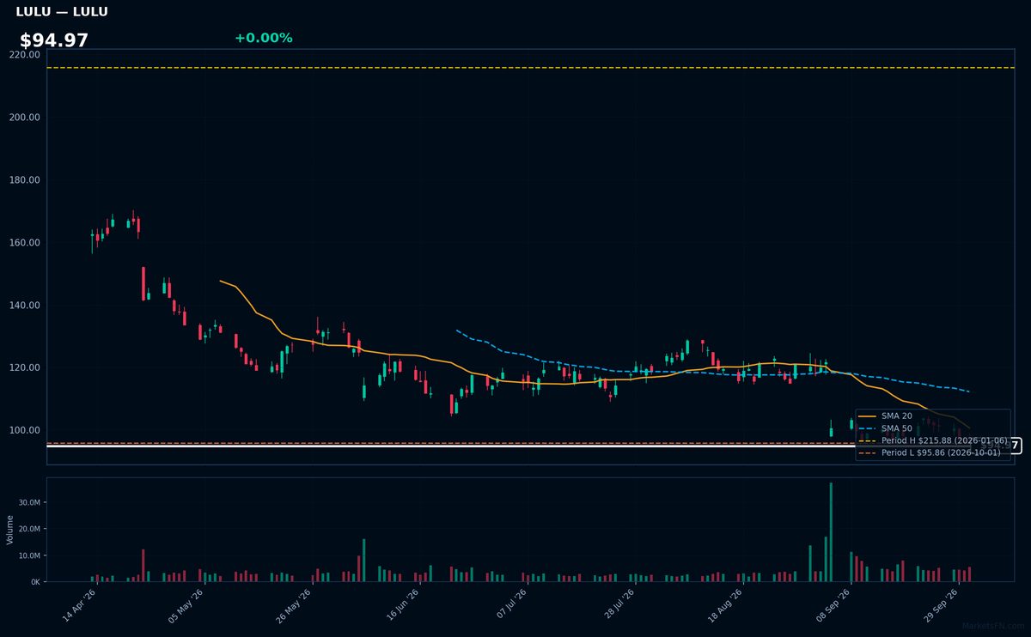Click the tallest green volume bar
This screenshot has width=1031, height=637.
point(831,532)
